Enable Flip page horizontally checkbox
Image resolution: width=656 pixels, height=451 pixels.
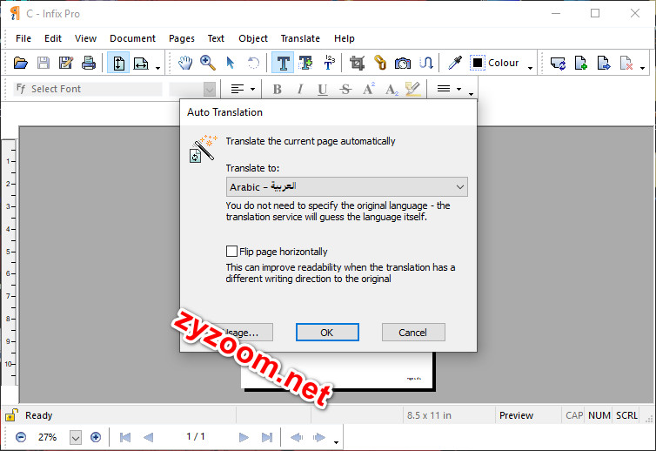click(x=231, y=252)
